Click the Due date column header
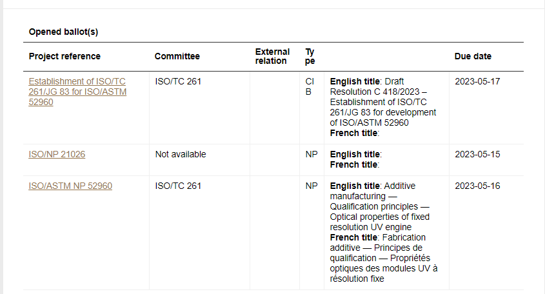The width and height of the screenshot is (545, 294). pyautogui.click(x=473, y=56)
